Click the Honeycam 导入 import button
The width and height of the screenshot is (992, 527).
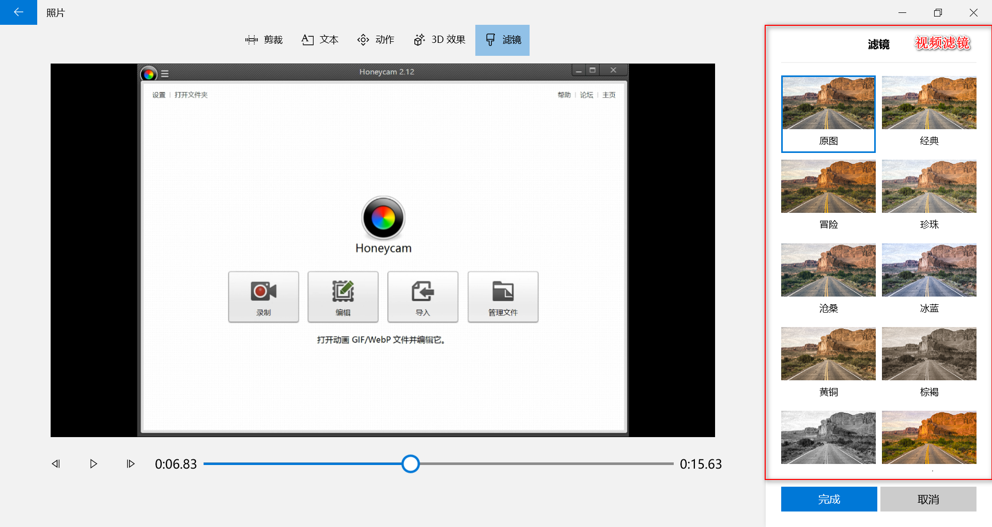423,297
